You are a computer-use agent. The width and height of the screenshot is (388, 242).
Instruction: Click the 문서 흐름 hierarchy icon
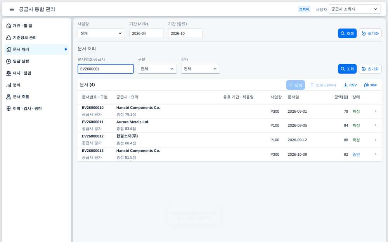point(9,97)
